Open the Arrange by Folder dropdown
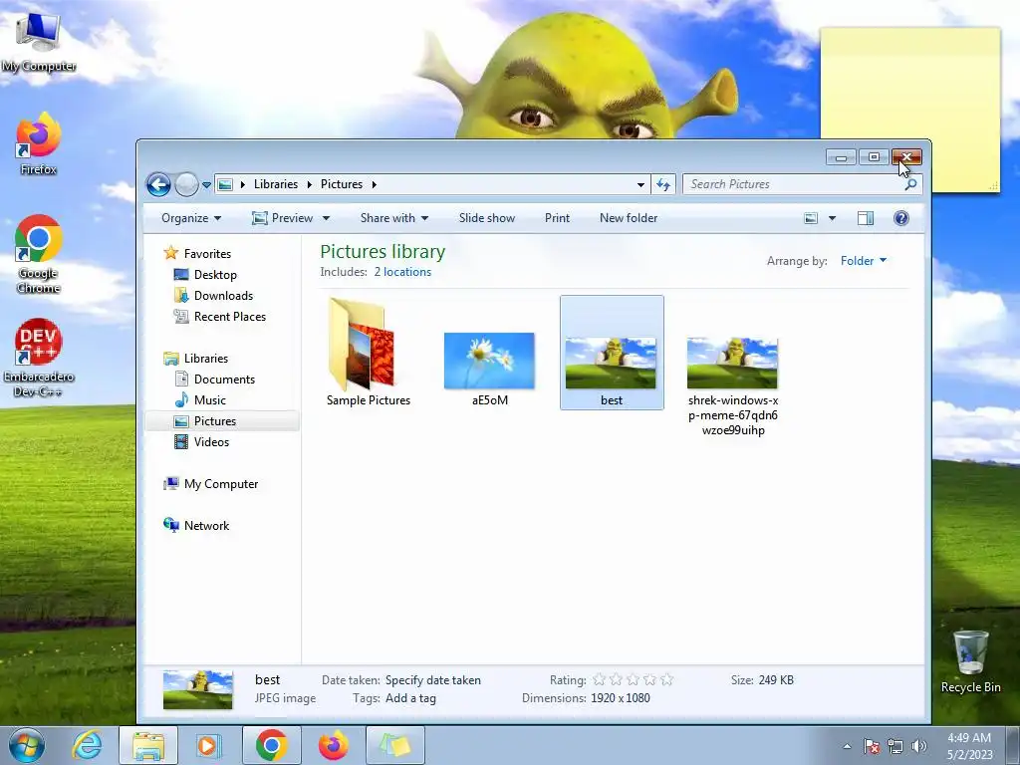This screenshot has height=765, width=1020. pyautogui.click(x=864, y=261)
